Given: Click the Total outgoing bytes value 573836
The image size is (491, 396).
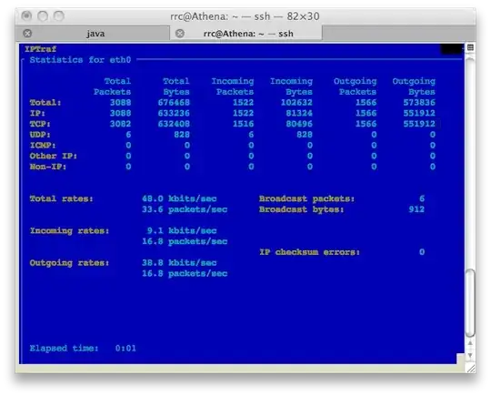Looking at the screenshot, I should pos(419,102).
